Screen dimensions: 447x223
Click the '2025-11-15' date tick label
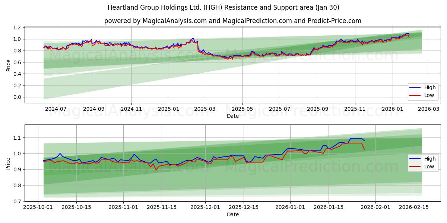pos(161,208)
